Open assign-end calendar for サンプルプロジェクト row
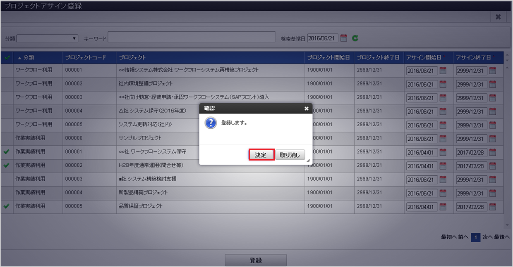 [493, 139]
